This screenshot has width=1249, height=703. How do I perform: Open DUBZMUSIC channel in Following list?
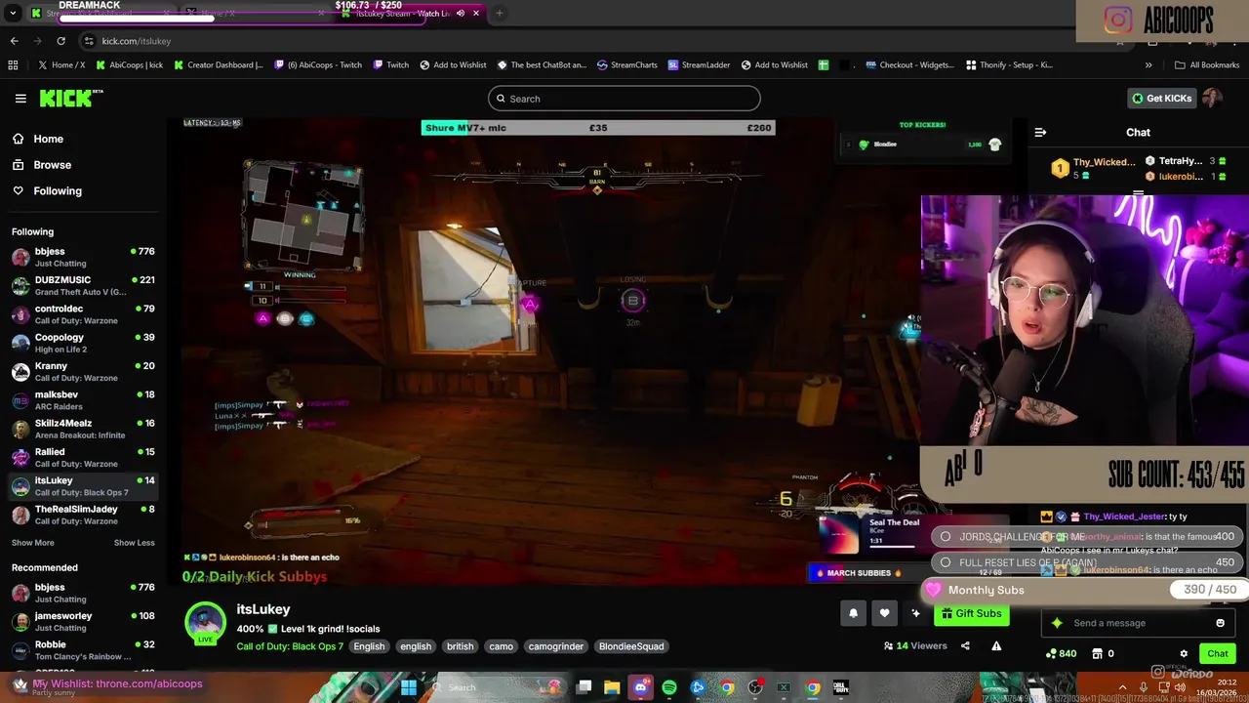click(x=83, y=285)
